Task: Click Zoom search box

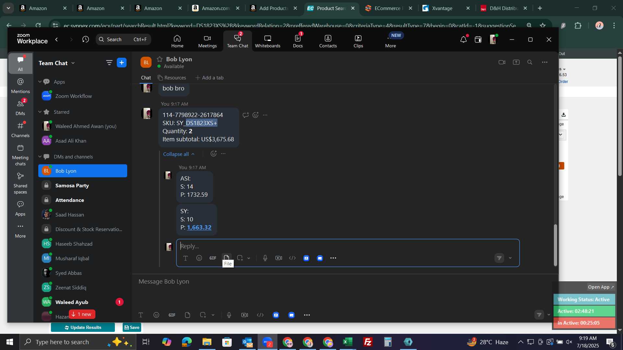Action: pyautogui.click(x=123, y=39)
